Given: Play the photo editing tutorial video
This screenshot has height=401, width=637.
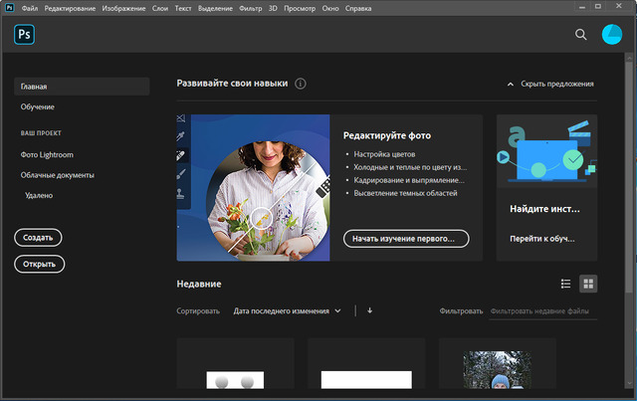Looking at the screenshot, I should (x=262, y=216).
